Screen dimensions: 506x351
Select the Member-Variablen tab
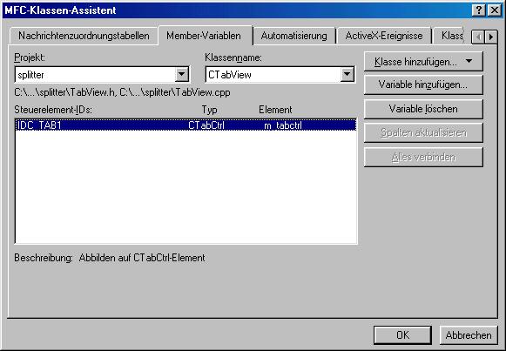point(204,36)
